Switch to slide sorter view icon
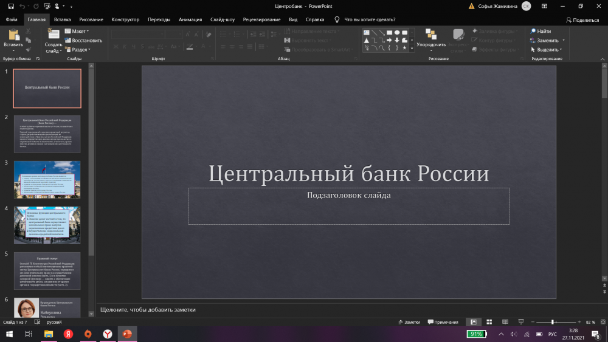The height and width of the screenshot is (342, 608). (489, 322)
